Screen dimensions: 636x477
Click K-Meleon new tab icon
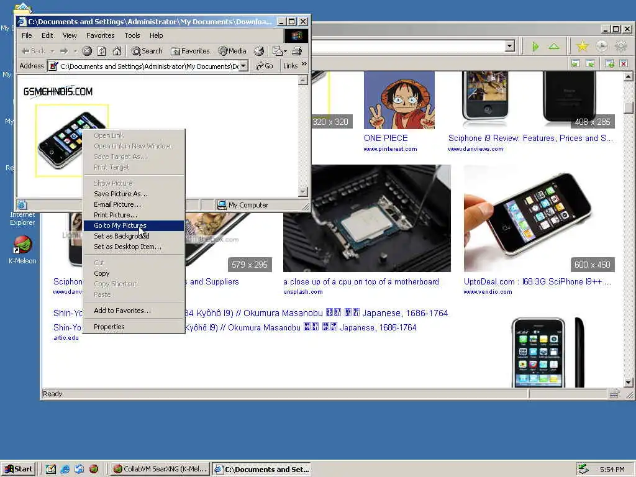click(609, 63)
